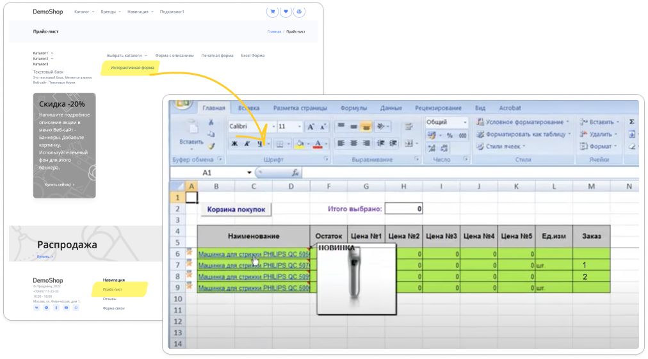Align cell text right
This screenshot has width=648, height=359.
coord(366,143)
